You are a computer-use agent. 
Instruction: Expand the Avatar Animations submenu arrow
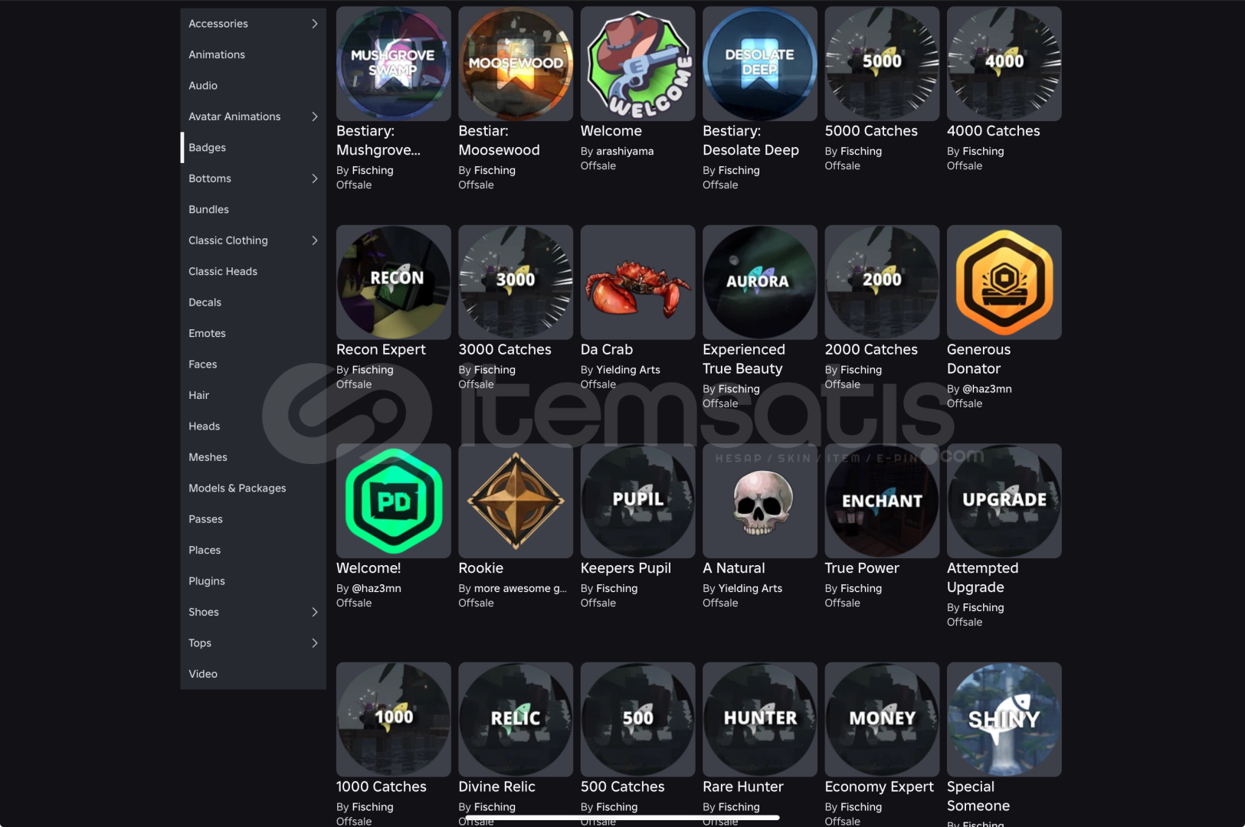(x=315, y=116)
